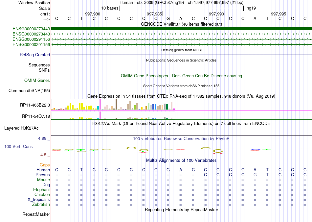This screenshot has height=222, width=312.
Task: Click the 997,985 coordinate marker
Action: tap(154, 14)
